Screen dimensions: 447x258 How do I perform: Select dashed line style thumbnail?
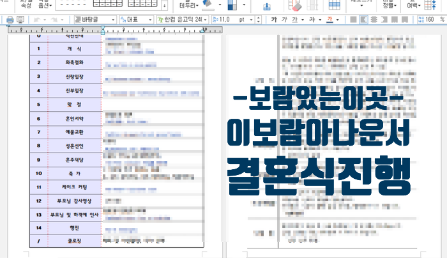click(x=73, y=4)
